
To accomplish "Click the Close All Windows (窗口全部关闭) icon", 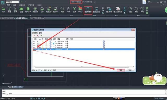I will click(x=118, y=10).
